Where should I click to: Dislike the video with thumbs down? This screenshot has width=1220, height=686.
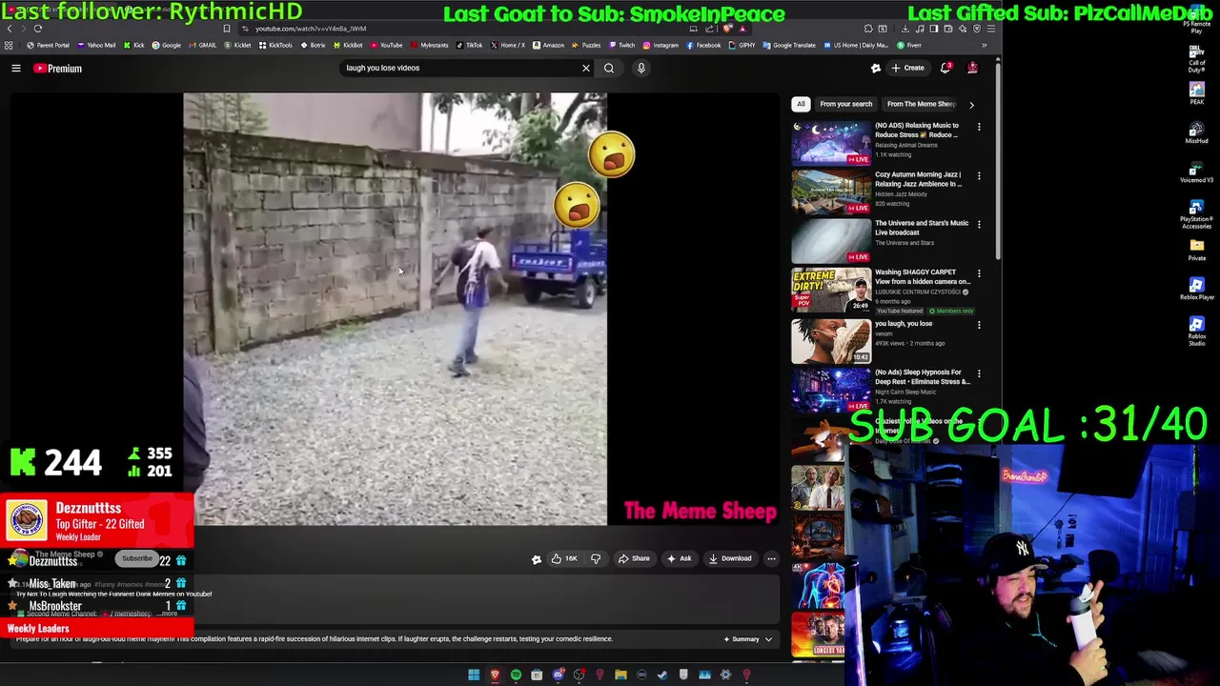click(596, 558)
